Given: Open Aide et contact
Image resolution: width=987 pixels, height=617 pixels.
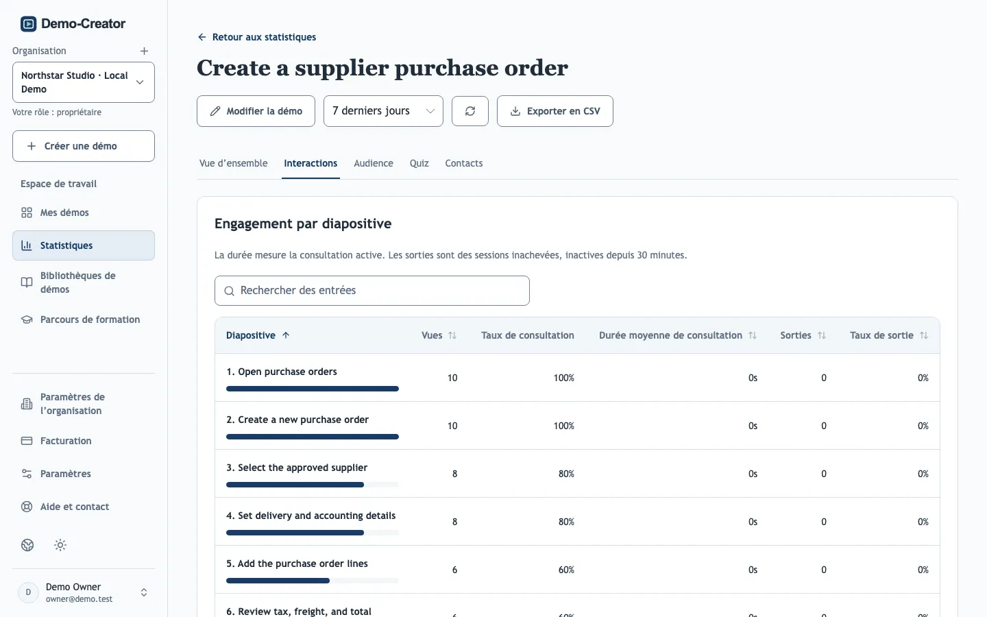Looking at the screenshot, I should point(84,507).
